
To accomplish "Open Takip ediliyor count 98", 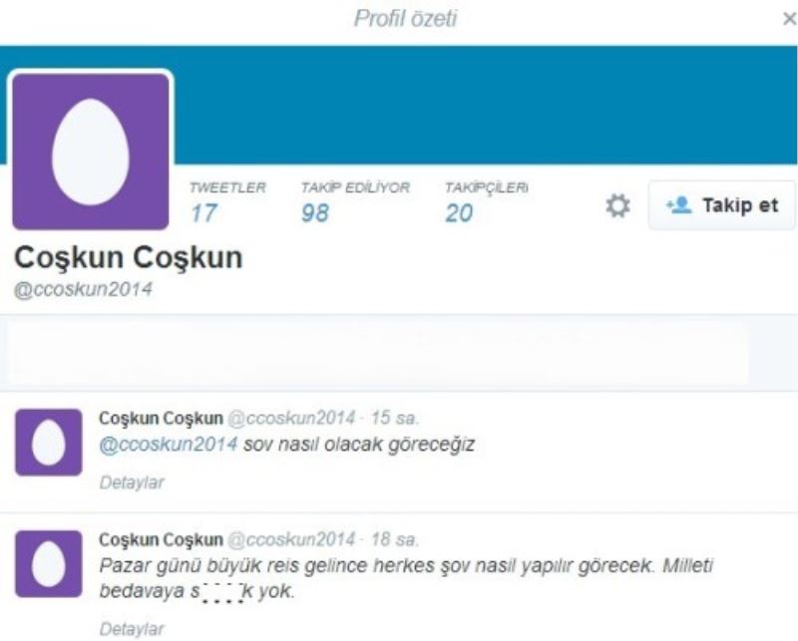I will [x=315, y=213].
